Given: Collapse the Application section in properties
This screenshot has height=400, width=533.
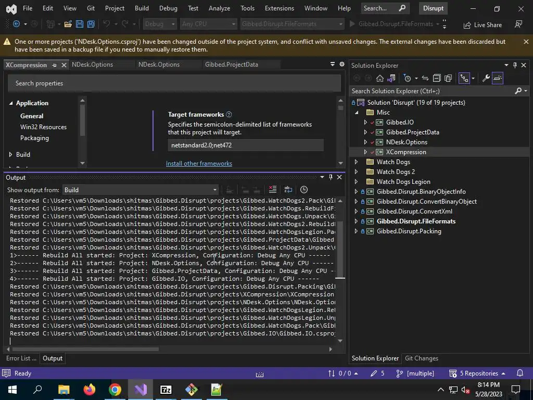Looking at the screenshot, I should tap(11, 103).
